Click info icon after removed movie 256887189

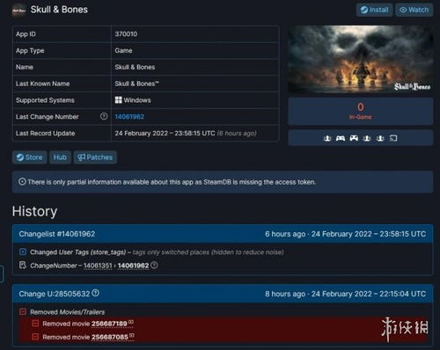point(131,322)
